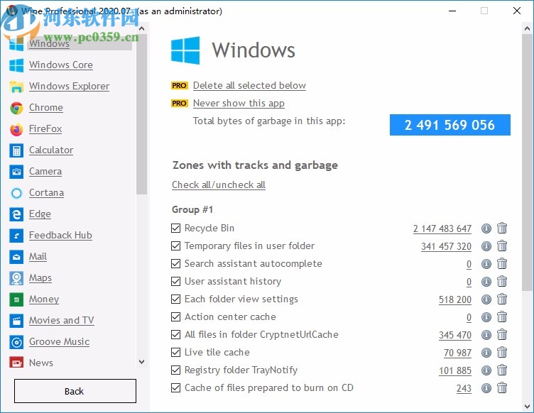This screenshot has width=534, height=413.
Task: Click trash icon for Search assistant autocomplete
Action: 502,263
